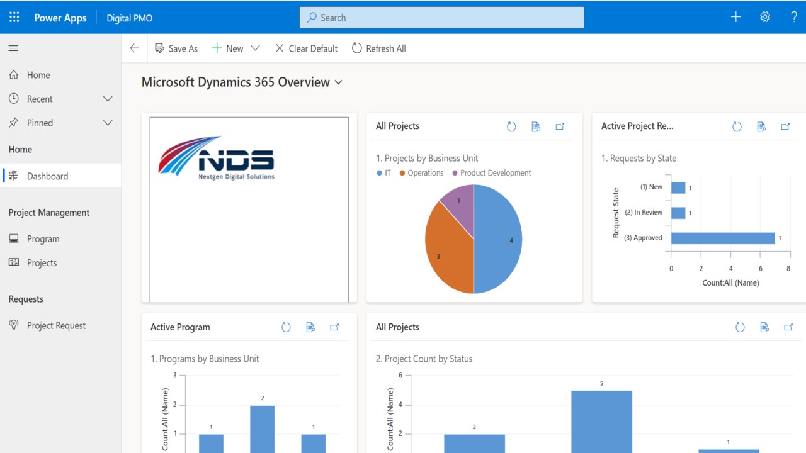Screen dimensions: 806x453
Task: Open the Help question mark icon
Action: coord(794,17)
